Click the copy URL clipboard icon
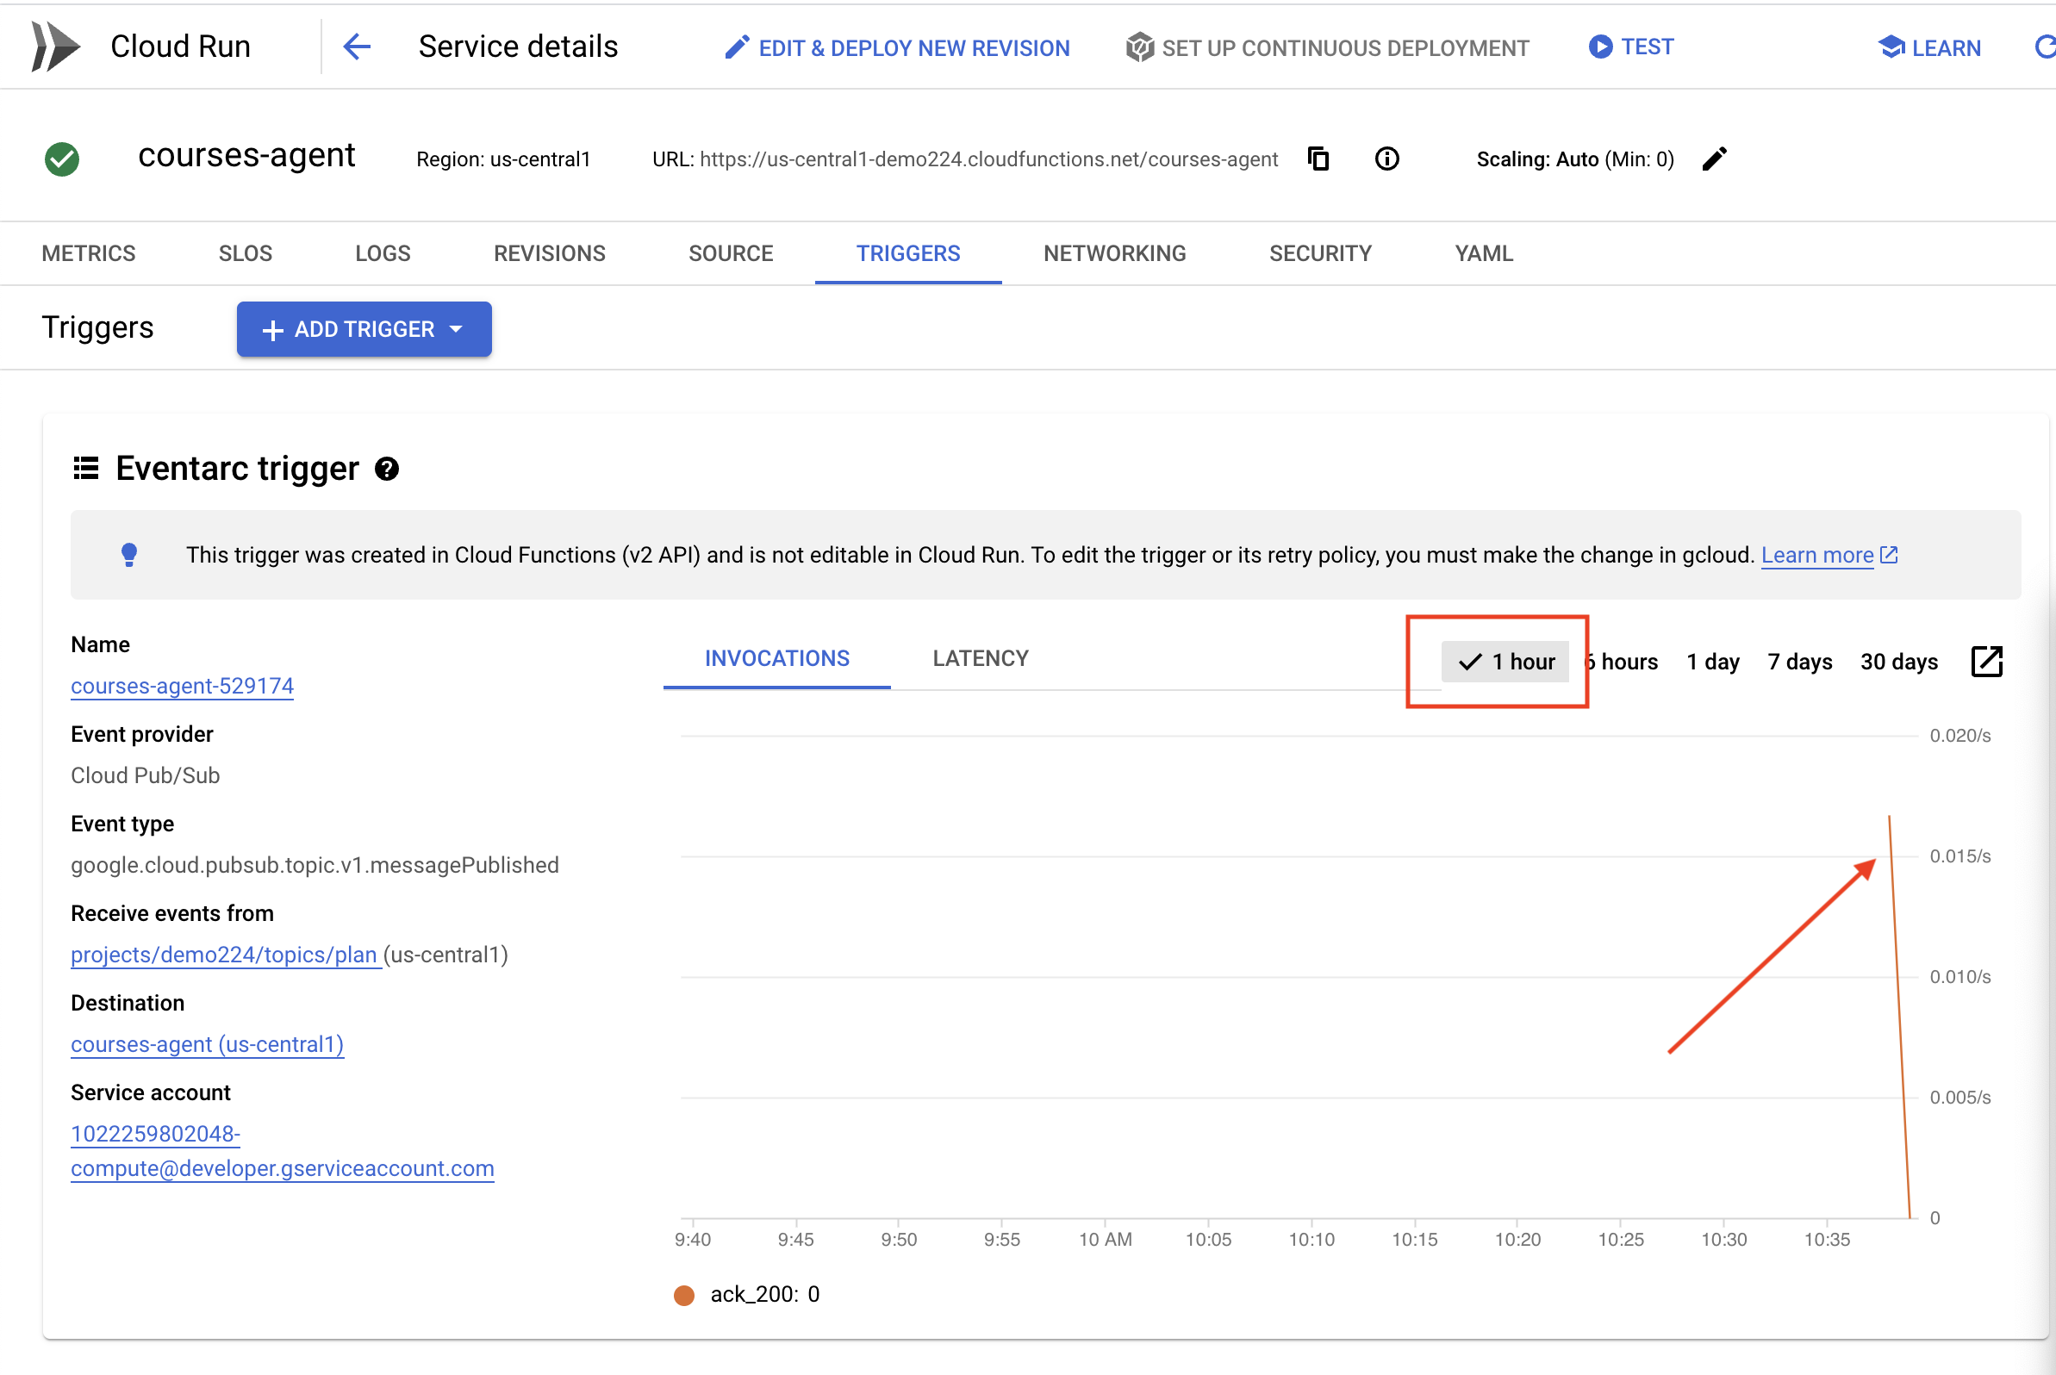2056x1375 pixels. pos(1318,158)
